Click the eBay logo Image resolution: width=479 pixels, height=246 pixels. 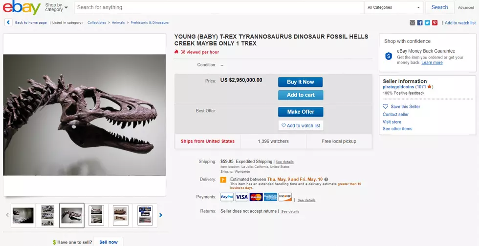coord(22,8)
